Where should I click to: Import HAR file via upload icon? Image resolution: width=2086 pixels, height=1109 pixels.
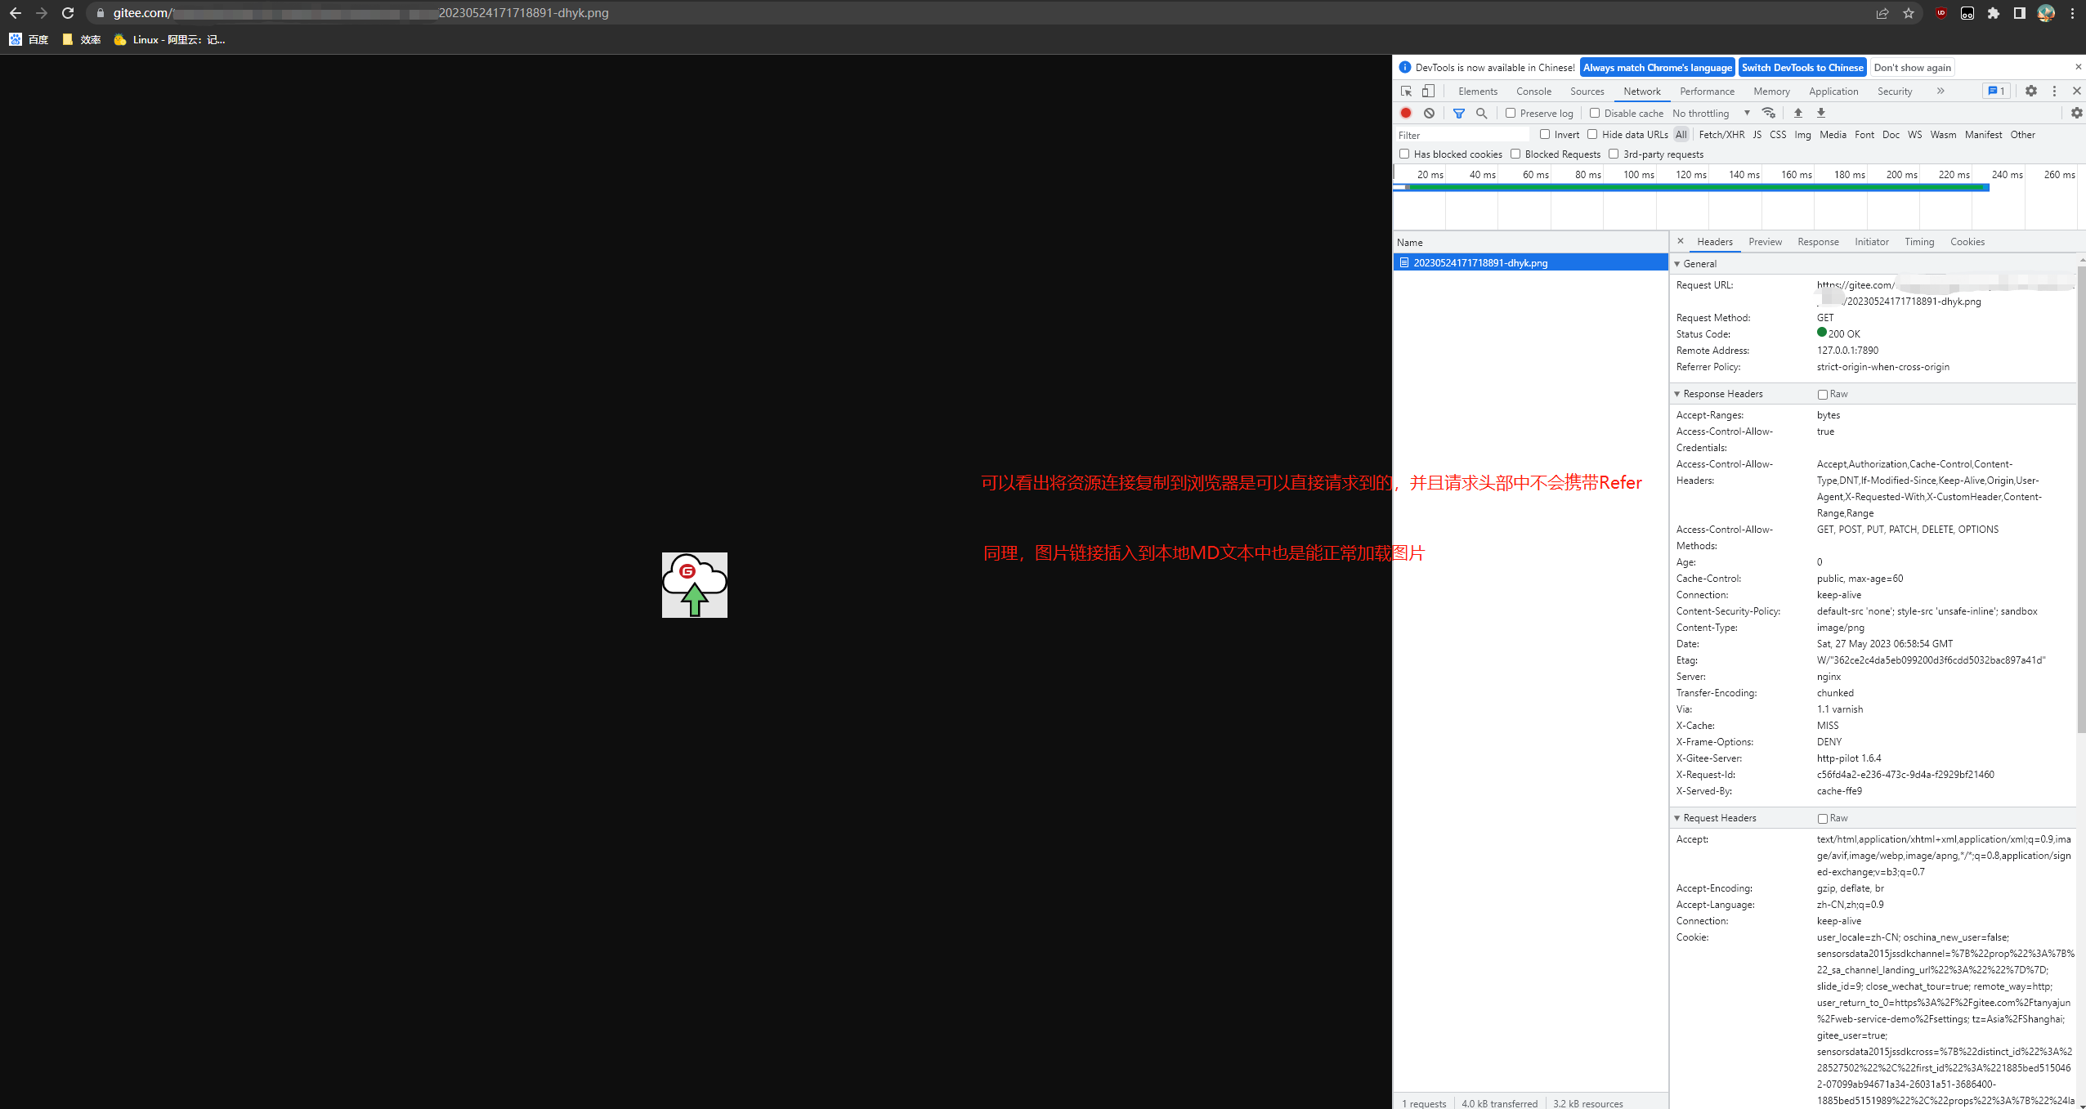click(1798, 113)
